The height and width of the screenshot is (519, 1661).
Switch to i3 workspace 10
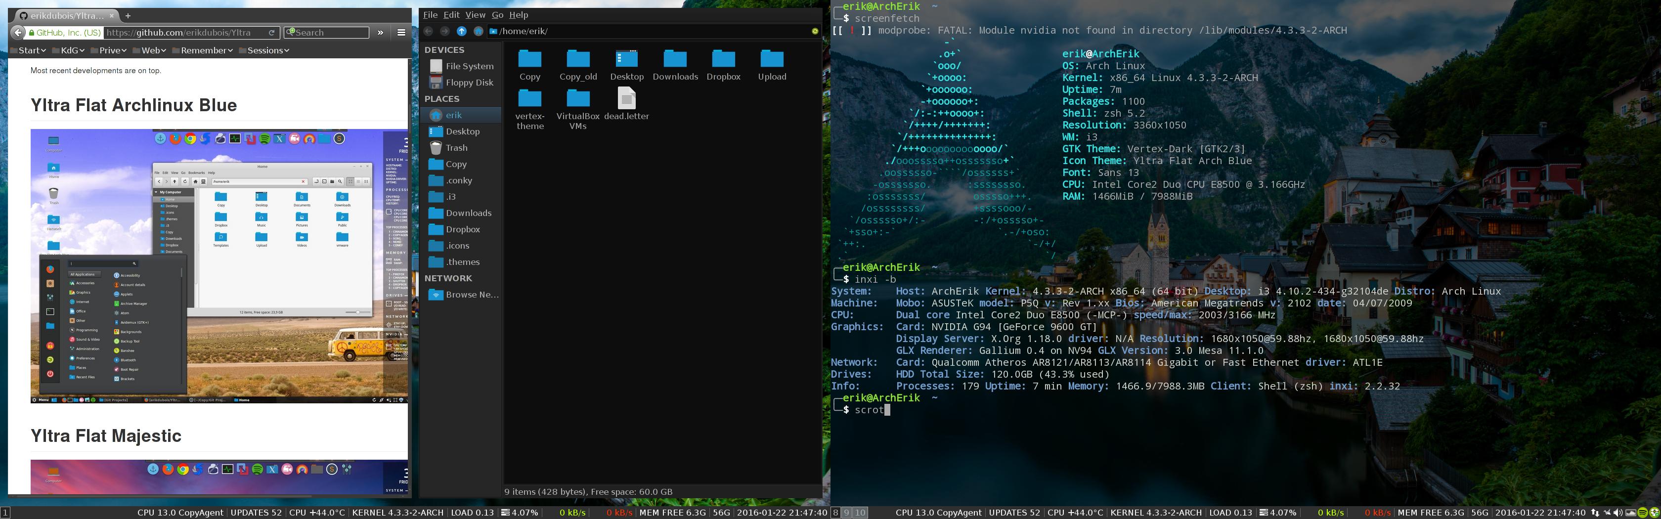(x=860, y=513)
